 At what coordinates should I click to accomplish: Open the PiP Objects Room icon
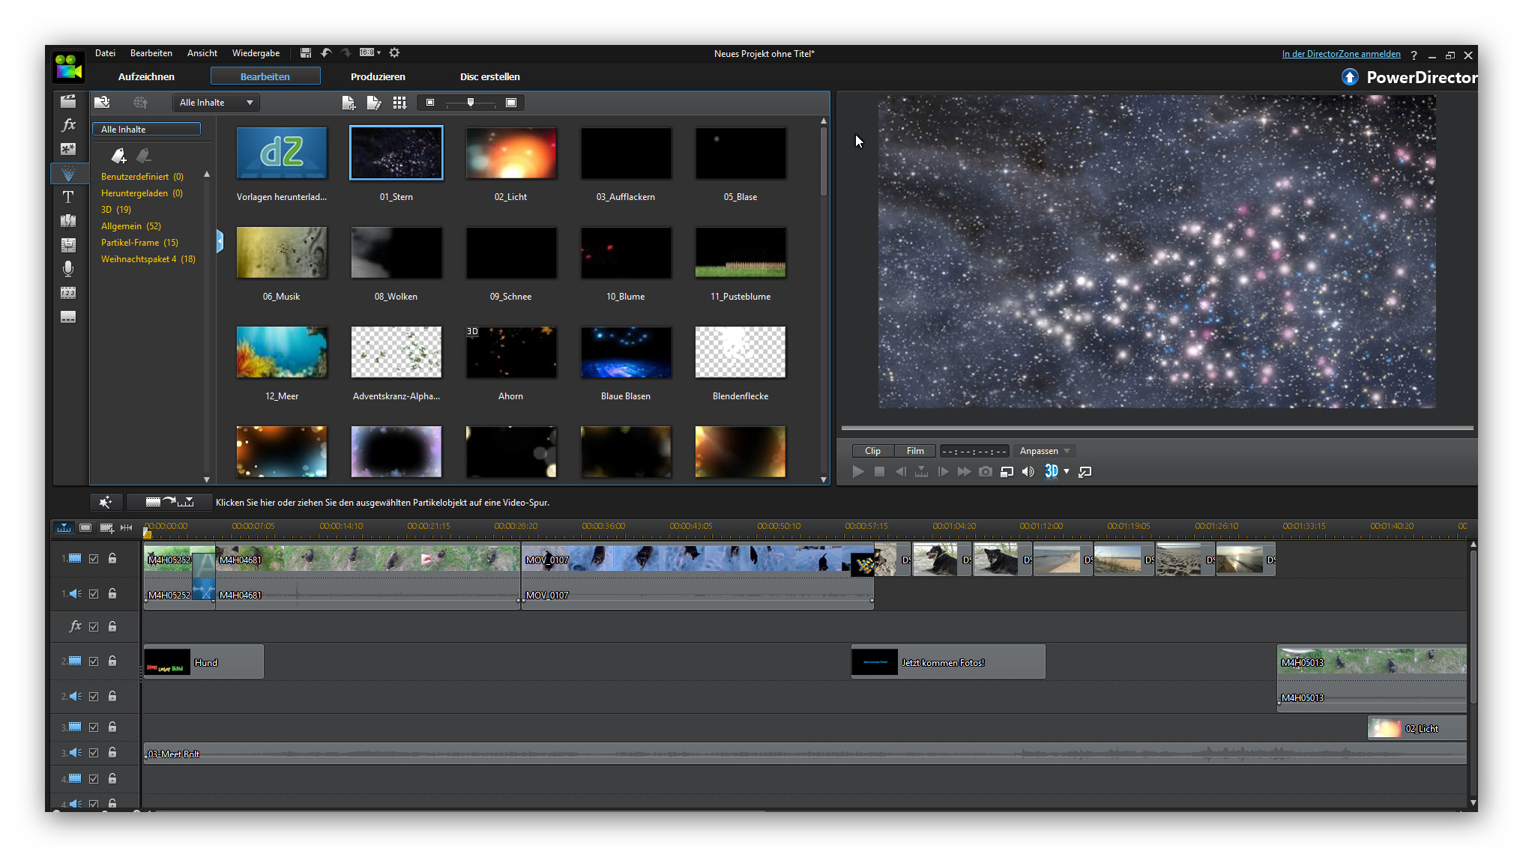pyautogui.click(x=68, y=149)
